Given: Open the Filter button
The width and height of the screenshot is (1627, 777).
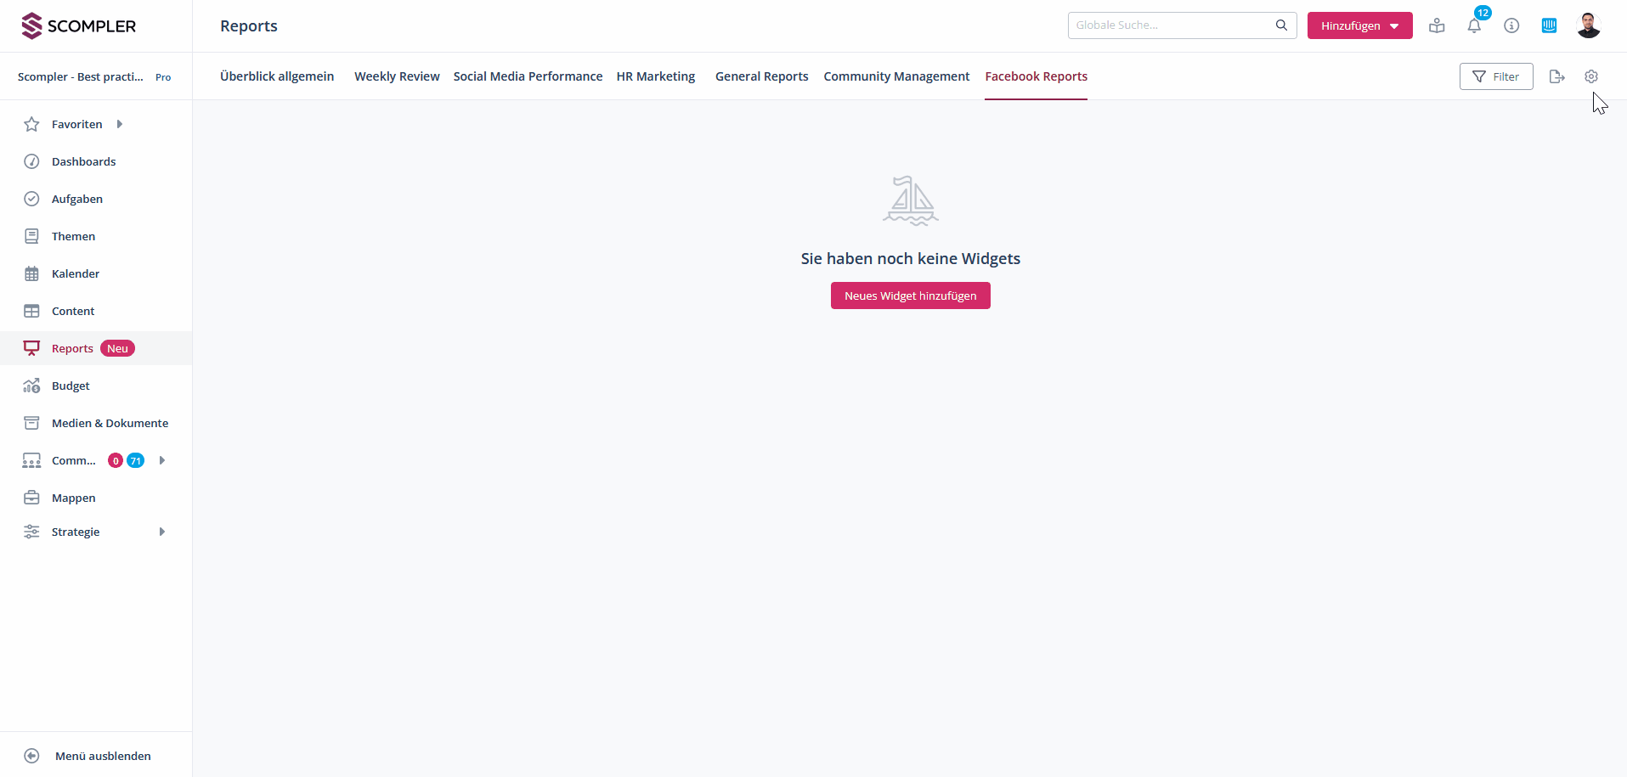Looking at the screenshot, I should pyautogui.click(x=1495, y=76).
